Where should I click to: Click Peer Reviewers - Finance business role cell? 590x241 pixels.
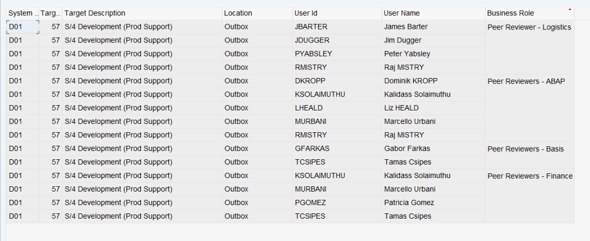point(529,176)
